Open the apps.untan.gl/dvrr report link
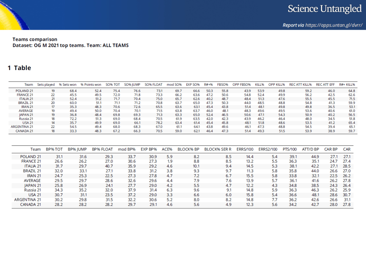Screen dimensions: 366x258 (334, 25)
